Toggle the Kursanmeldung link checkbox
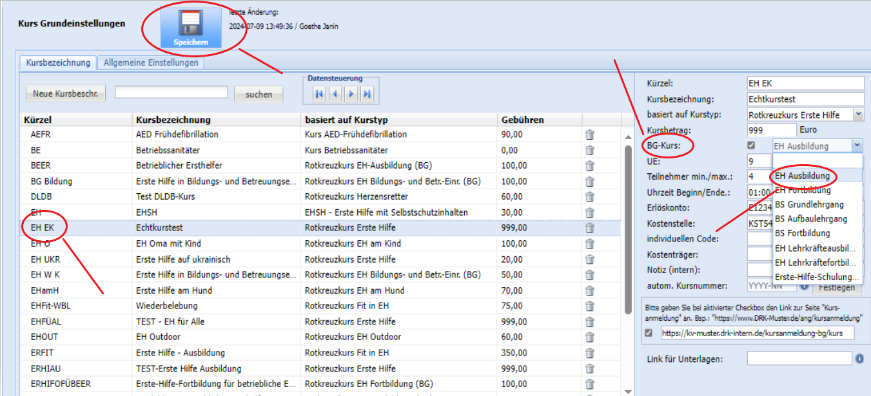The height and width of the screenshot is (396, 871). [x=649, y=333]
